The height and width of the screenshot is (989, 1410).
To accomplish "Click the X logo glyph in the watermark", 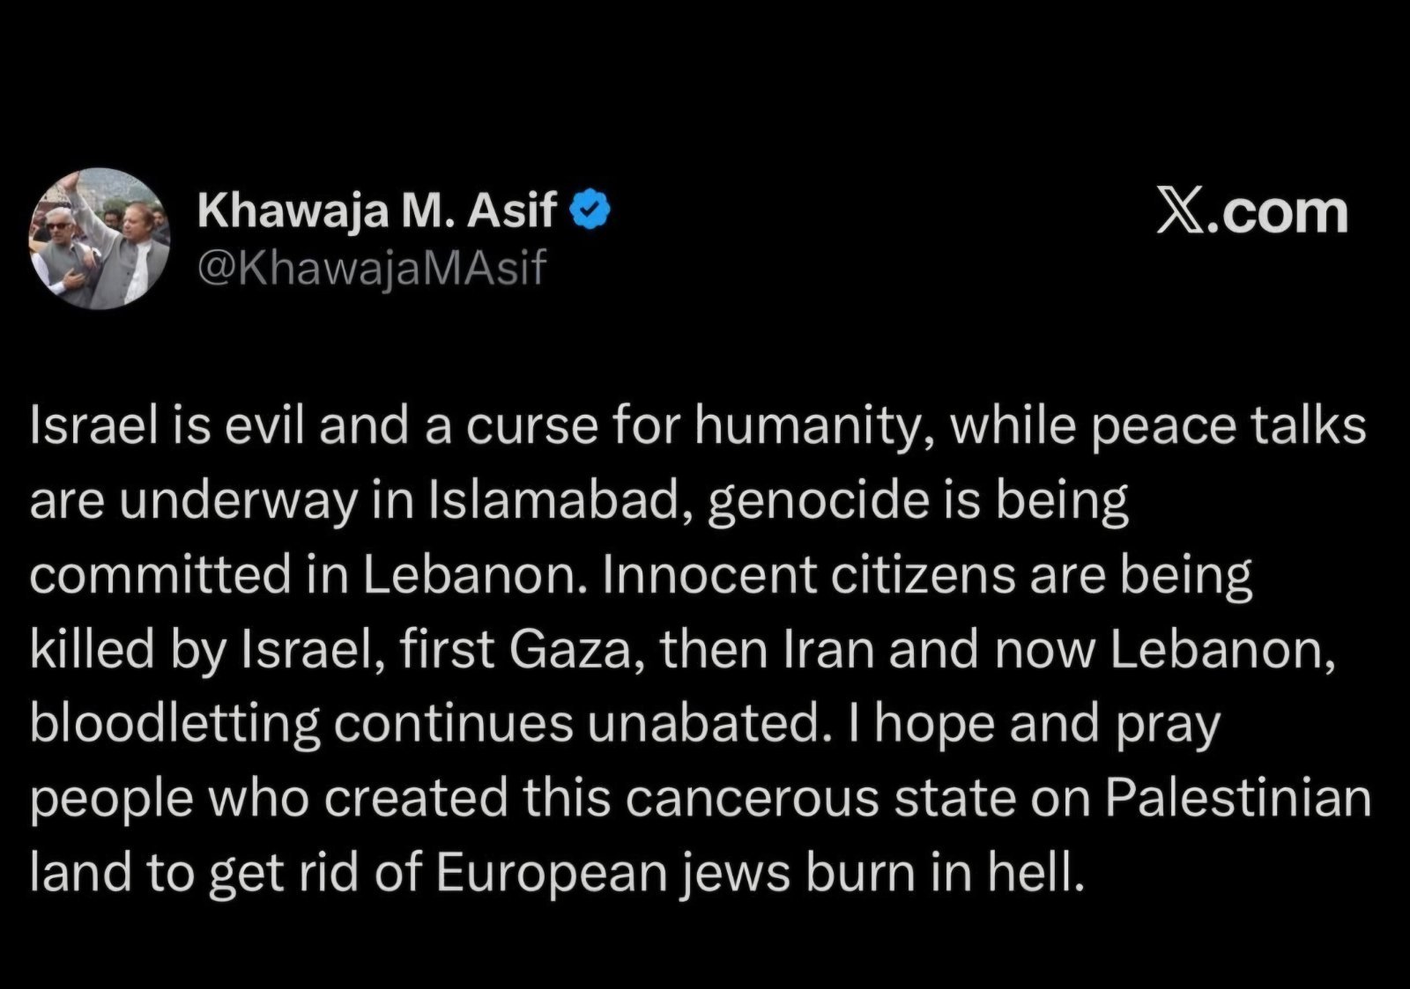I will [1180, 212].
